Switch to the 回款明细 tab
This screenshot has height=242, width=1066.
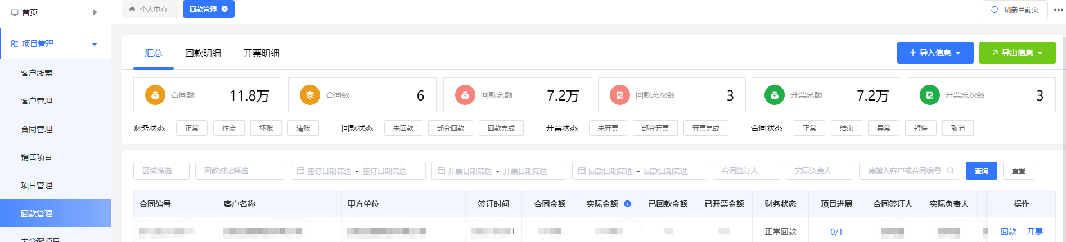[203, 53]
